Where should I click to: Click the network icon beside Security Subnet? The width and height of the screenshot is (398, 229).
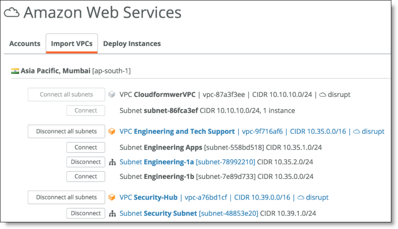point(112,214)
